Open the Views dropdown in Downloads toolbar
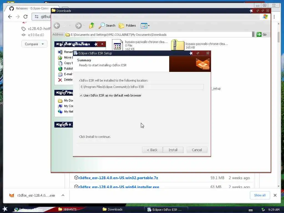This screenshot has width=284, height=213. coord(145,26)
